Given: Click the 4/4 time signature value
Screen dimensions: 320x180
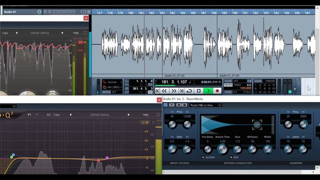Looking at the screenshot, I should point(249,85).
